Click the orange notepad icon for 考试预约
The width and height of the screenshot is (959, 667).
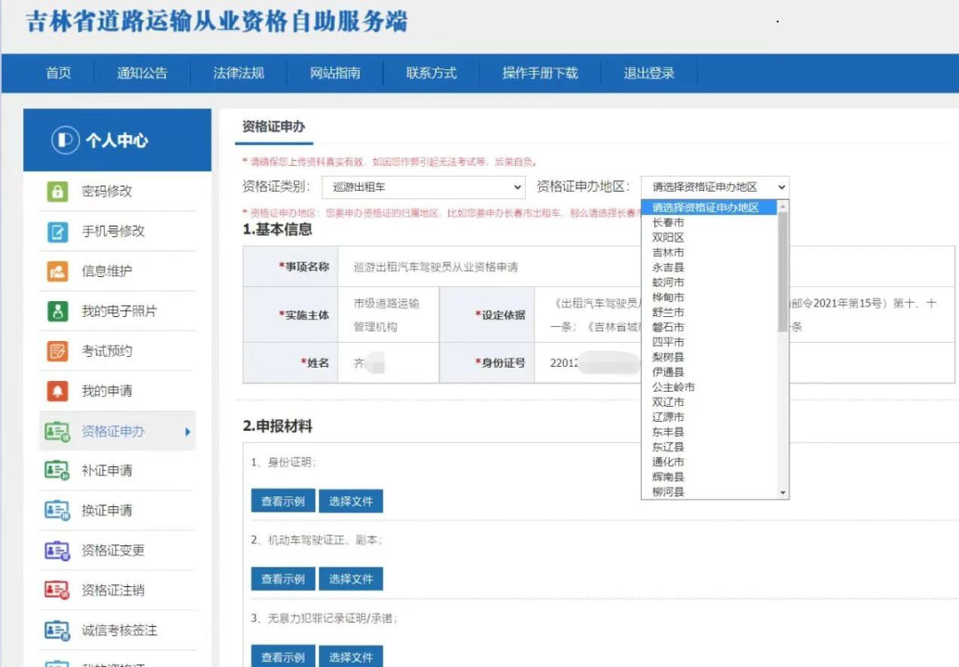[57, 351]
